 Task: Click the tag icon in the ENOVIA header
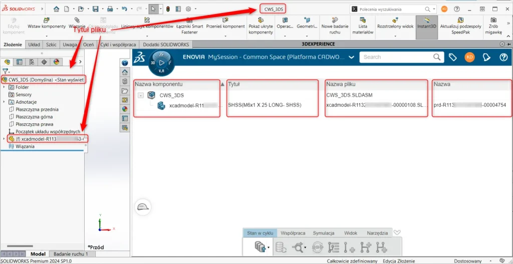(x=453, y=57)
